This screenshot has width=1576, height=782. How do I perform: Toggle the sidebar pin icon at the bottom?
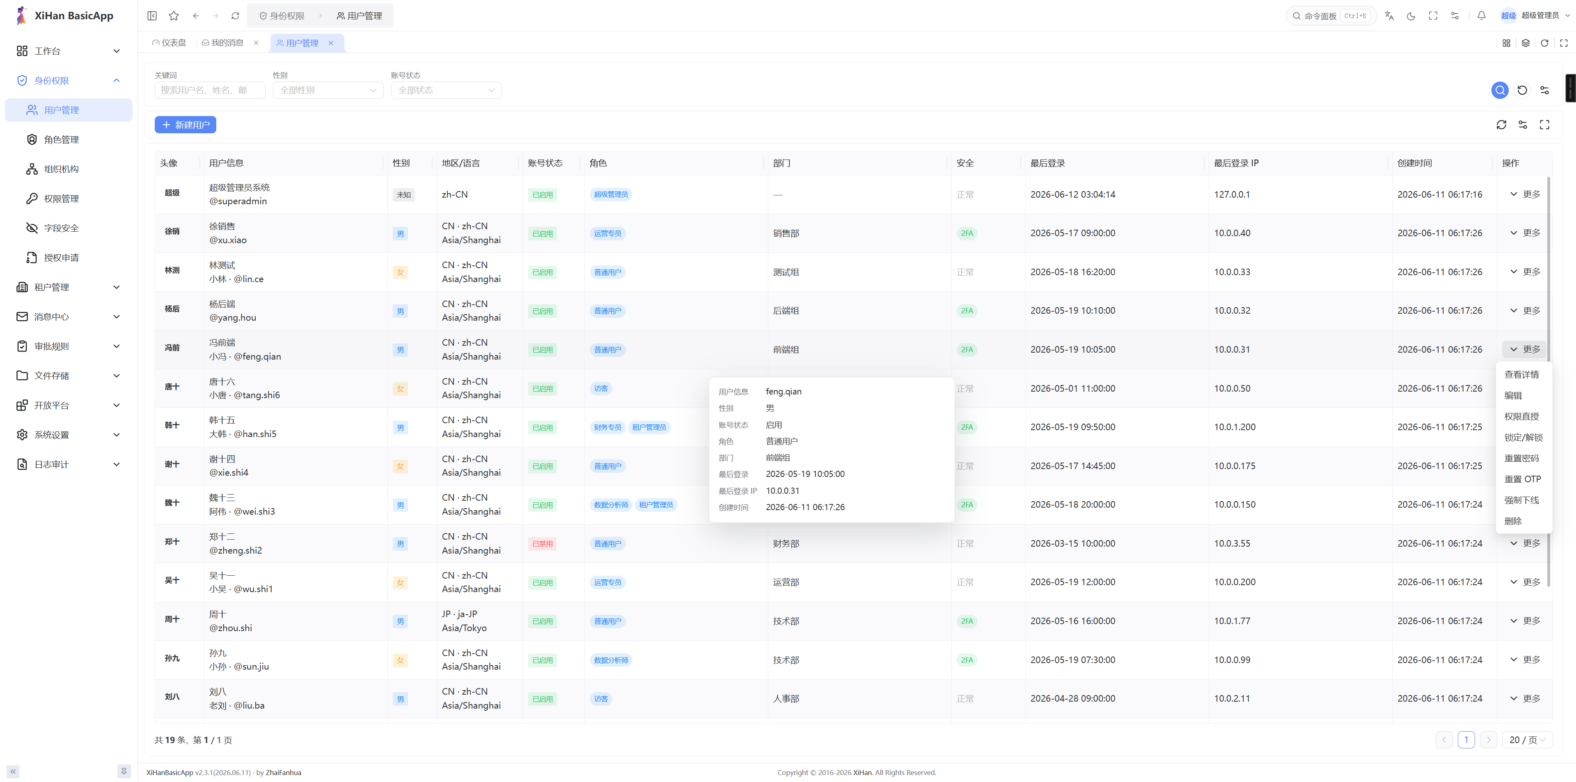pyautogui.click(x=124, y=772)
